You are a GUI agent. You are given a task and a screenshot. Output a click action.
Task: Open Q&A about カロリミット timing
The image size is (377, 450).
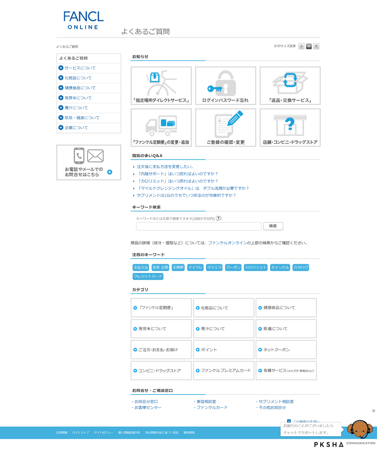pos(177,181)
